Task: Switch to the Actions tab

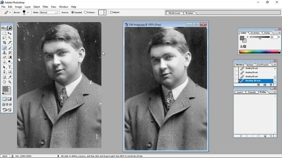Action: [250, 65]
